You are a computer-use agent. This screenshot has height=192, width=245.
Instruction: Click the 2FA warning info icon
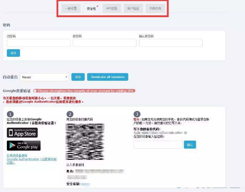(35, 91)
